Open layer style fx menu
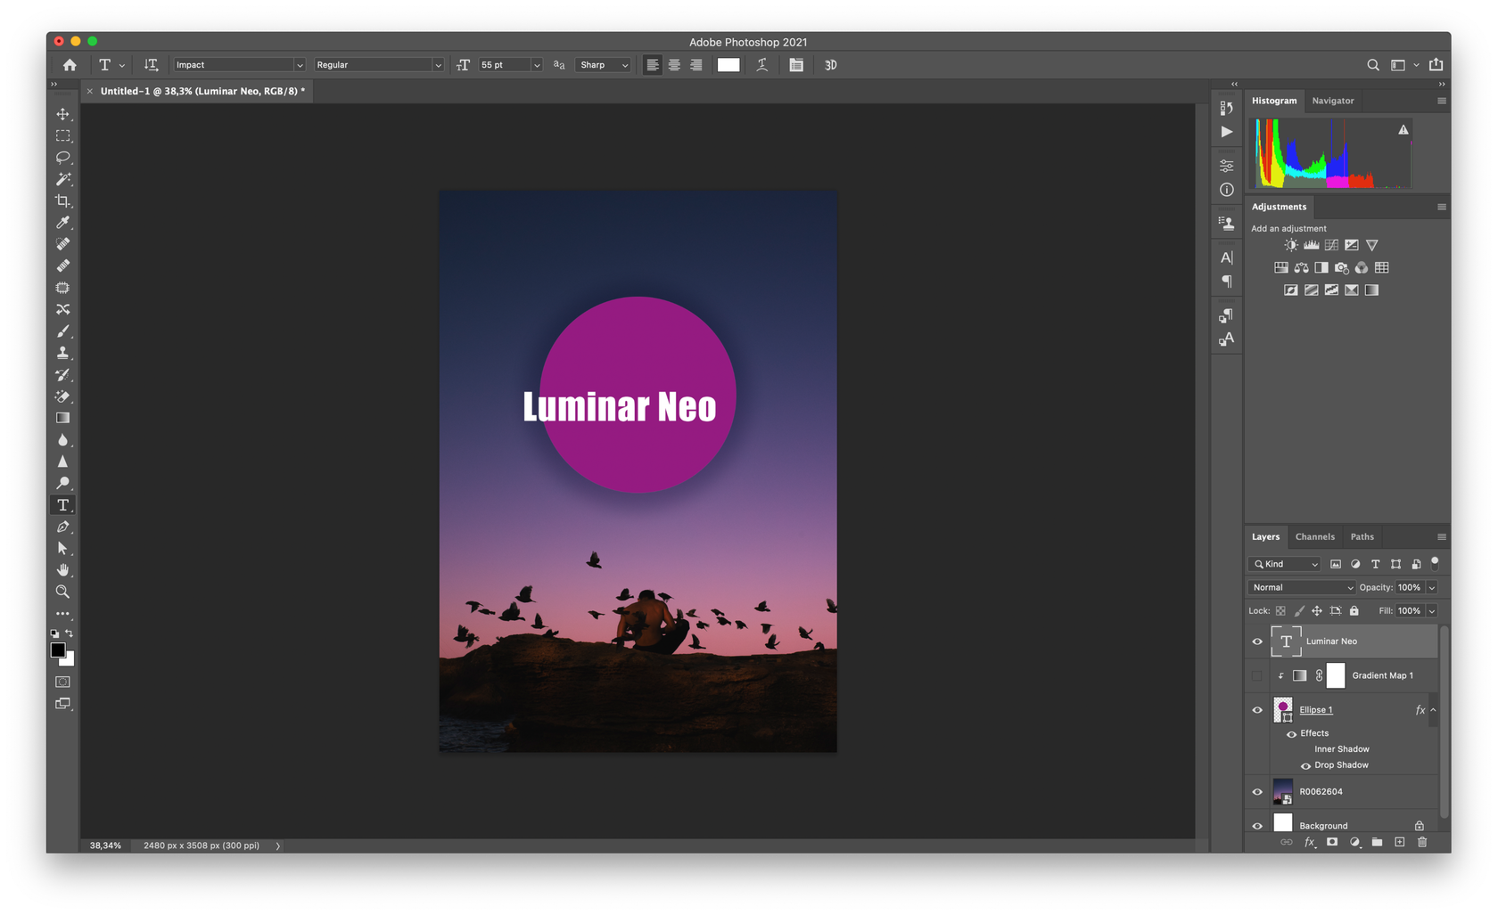This screenshot has height=915, width=1498. click(x=1309, y=842)
